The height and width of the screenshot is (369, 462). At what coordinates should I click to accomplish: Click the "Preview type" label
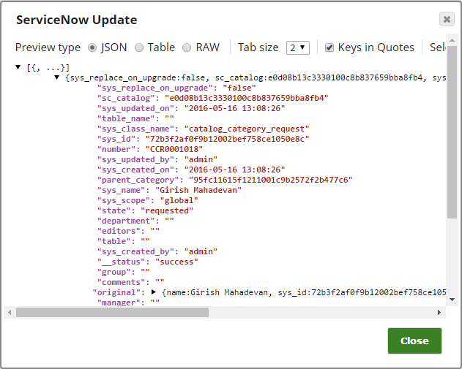click(48, 47)
